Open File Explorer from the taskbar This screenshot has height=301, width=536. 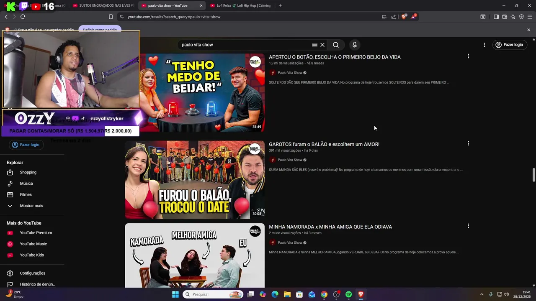(x=287, y=294)
